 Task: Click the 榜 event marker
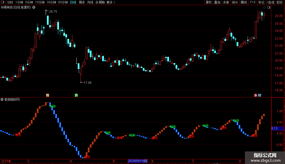click(x=47, y=95)
